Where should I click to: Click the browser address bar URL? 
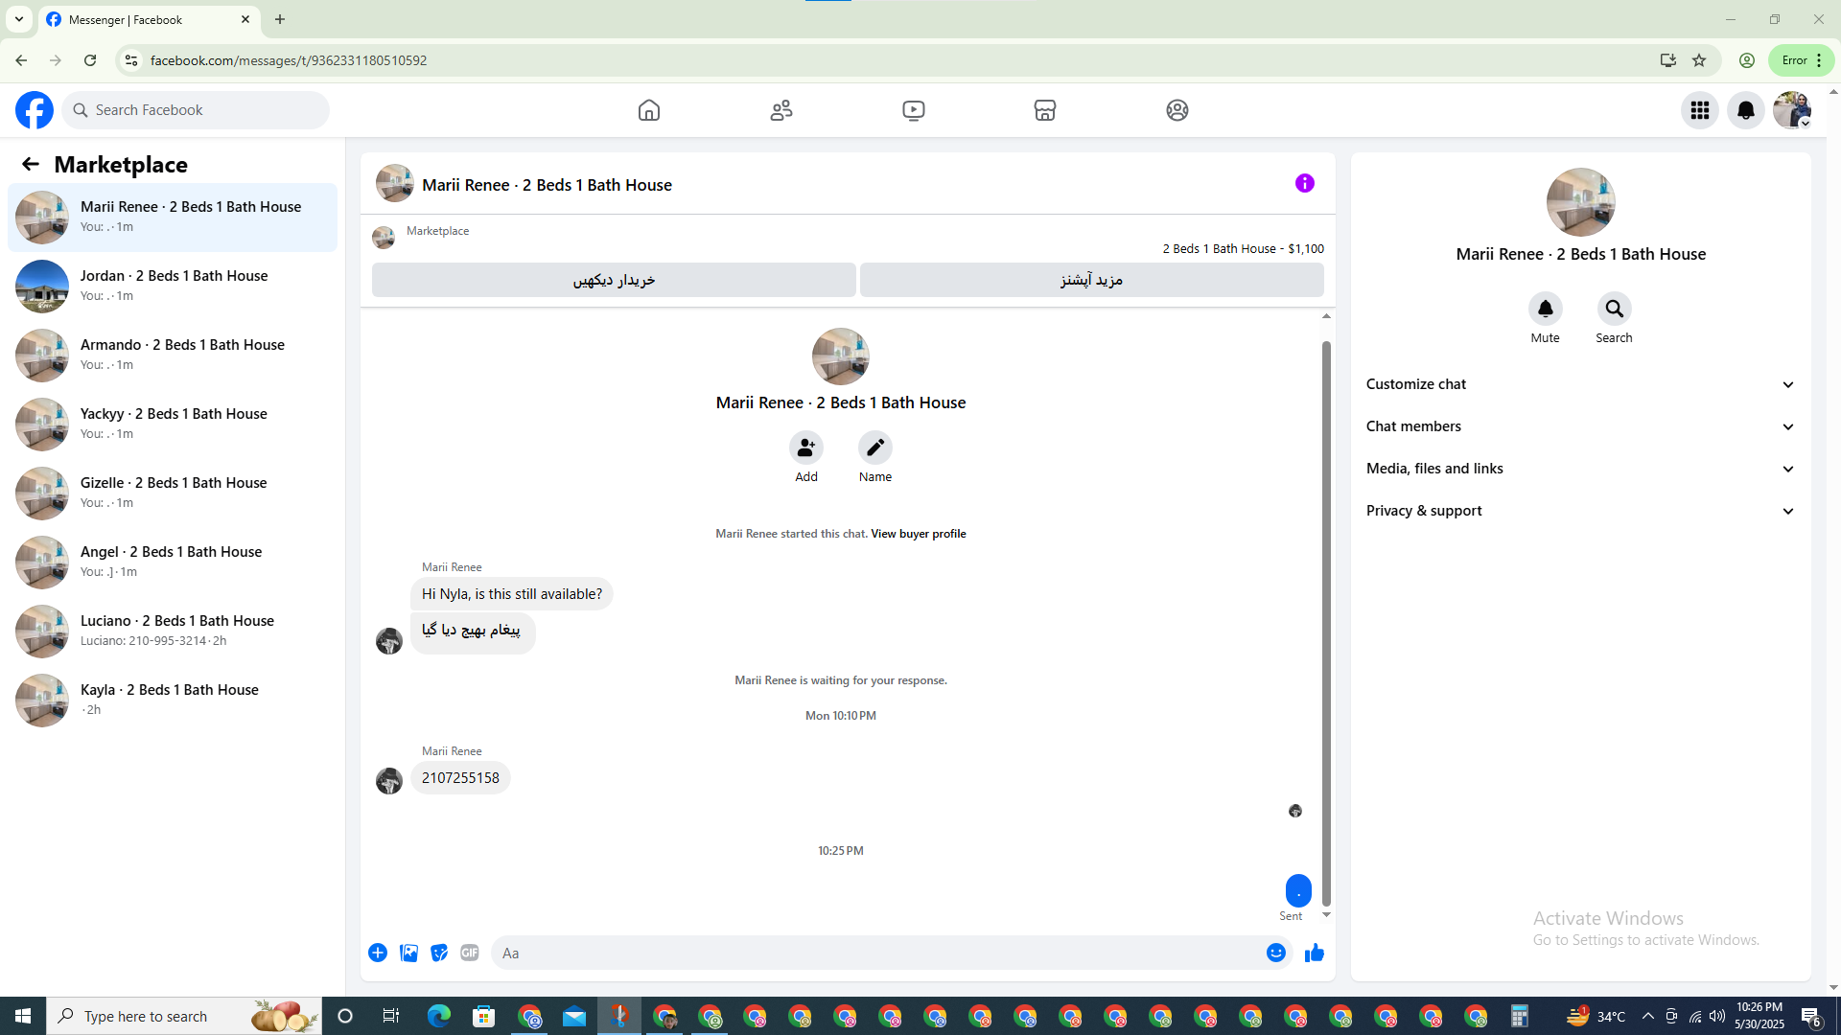[x=289, y=60]
